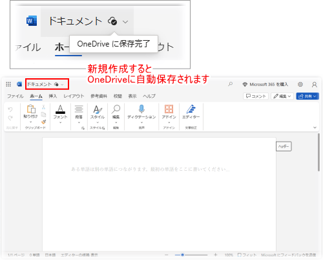Click the Microsoft 365 を購入 button
This screenshot has height=260, width=323.
click(x=266, y=84)
